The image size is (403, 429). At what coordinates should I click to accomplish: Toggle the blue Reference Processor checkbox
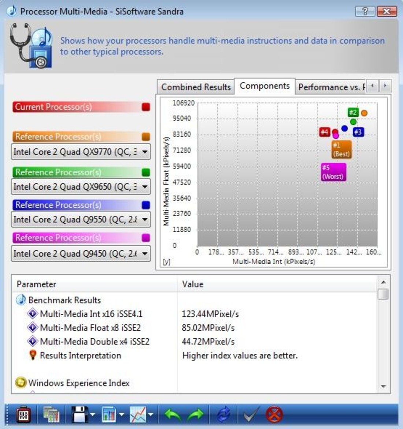click(x=146, y=205)
